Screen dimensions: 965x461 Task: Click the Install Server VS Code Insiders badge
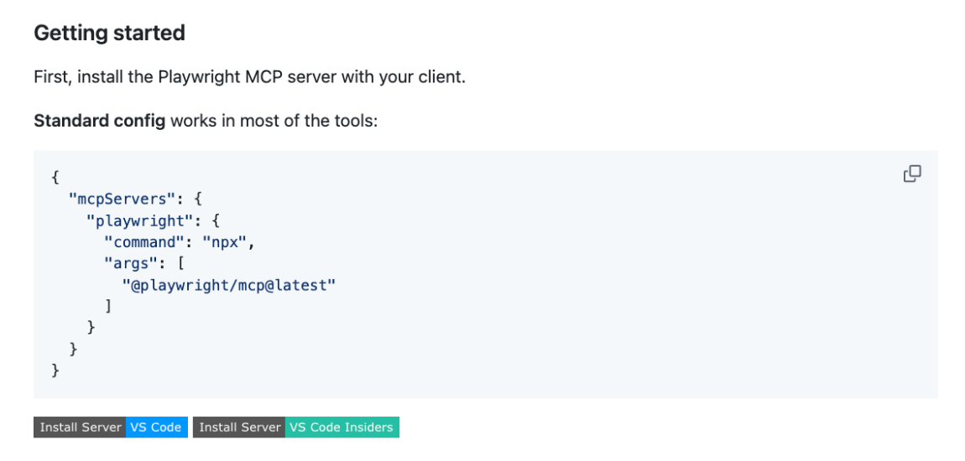click(296, 427)
